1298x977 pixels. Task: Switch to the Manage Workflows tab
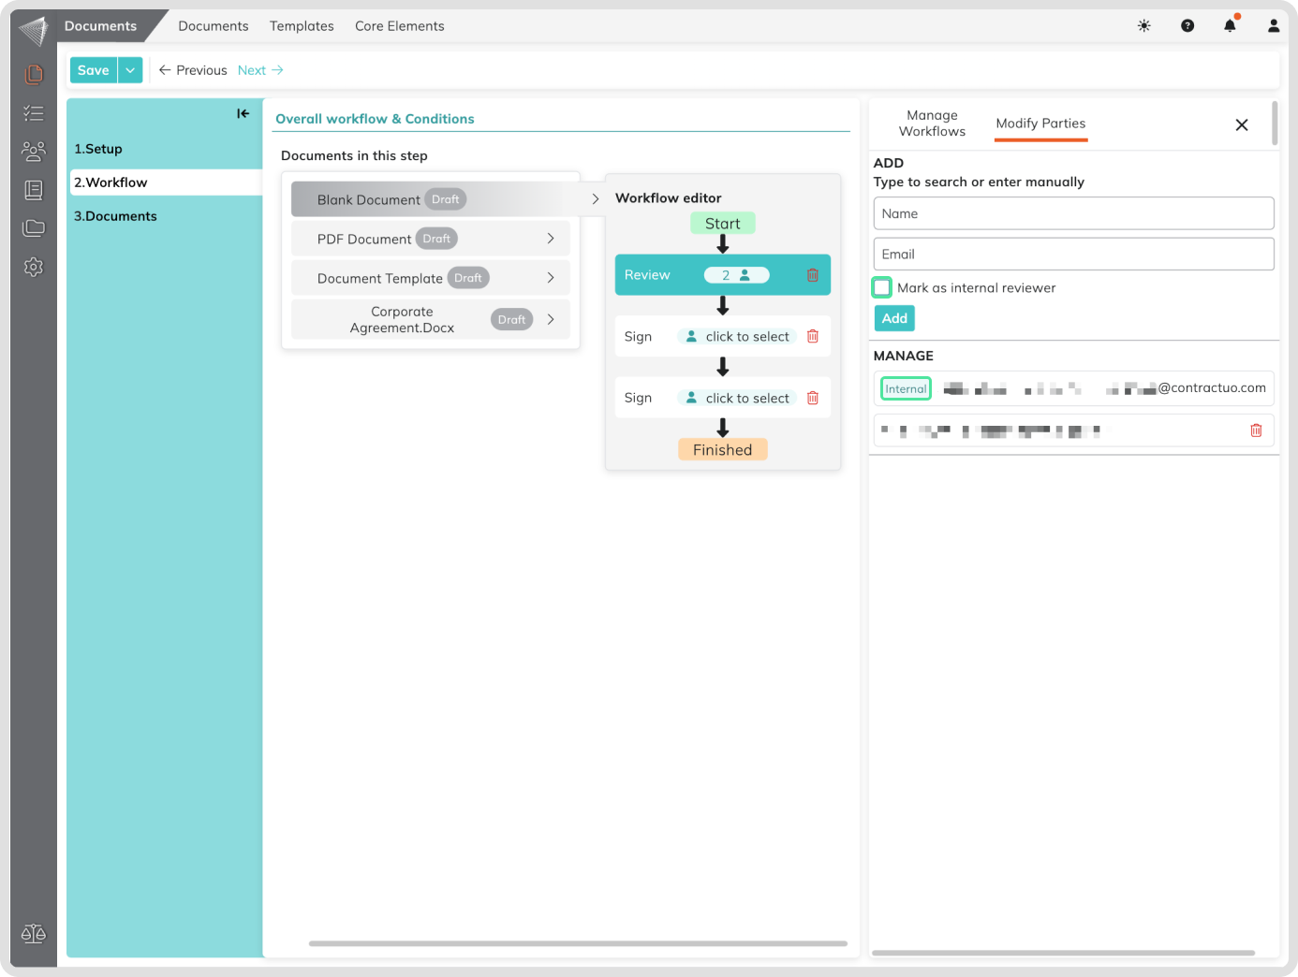point(932,124)
